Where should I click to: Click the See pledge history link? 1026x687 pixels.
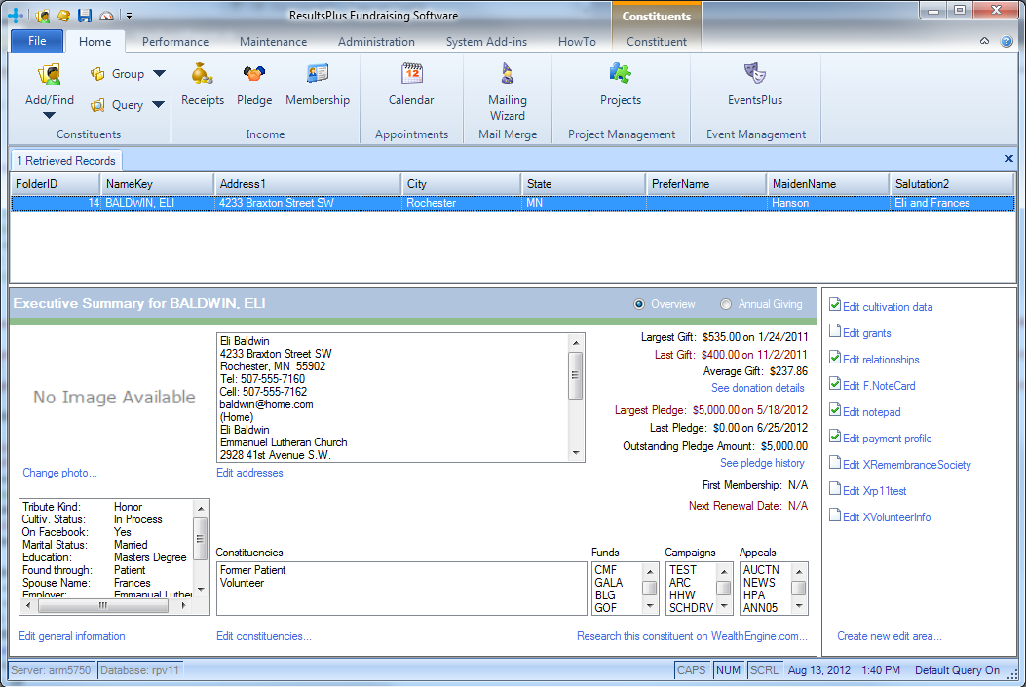(762, 463)
